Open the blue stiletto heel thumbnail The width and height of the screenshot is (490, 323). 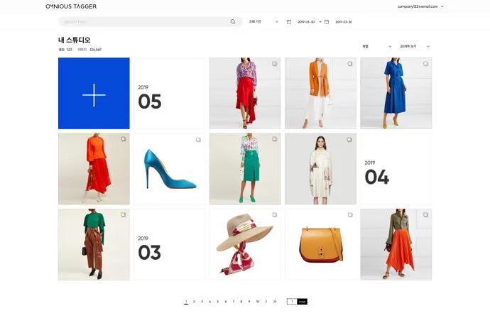coord(170,169)
